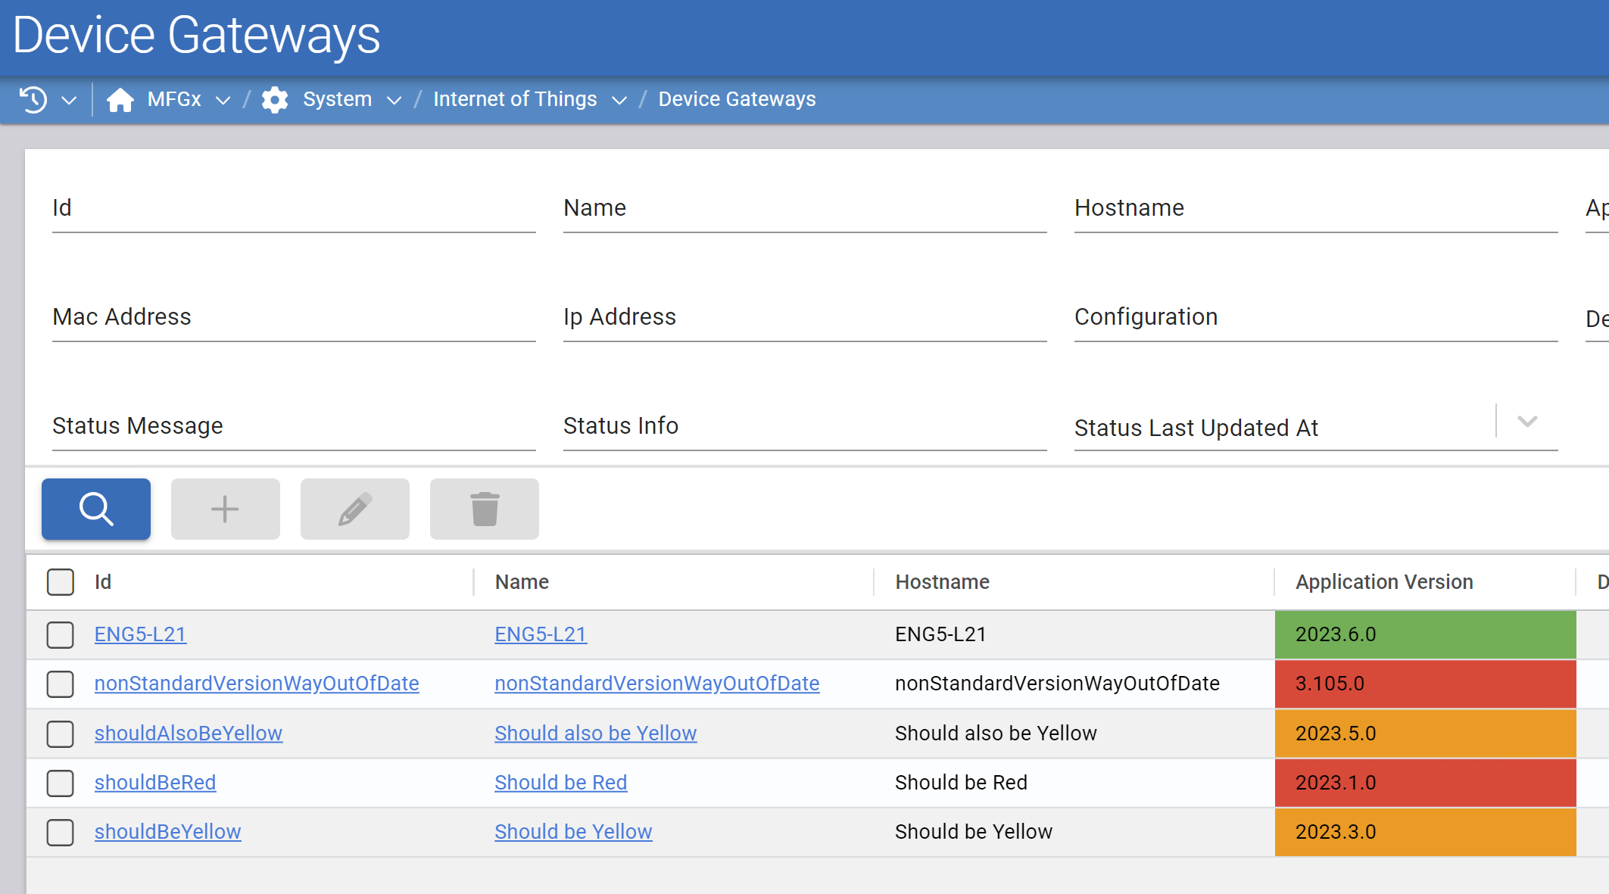Check the ENG5-L21 row checkbox

click(61, 634)
